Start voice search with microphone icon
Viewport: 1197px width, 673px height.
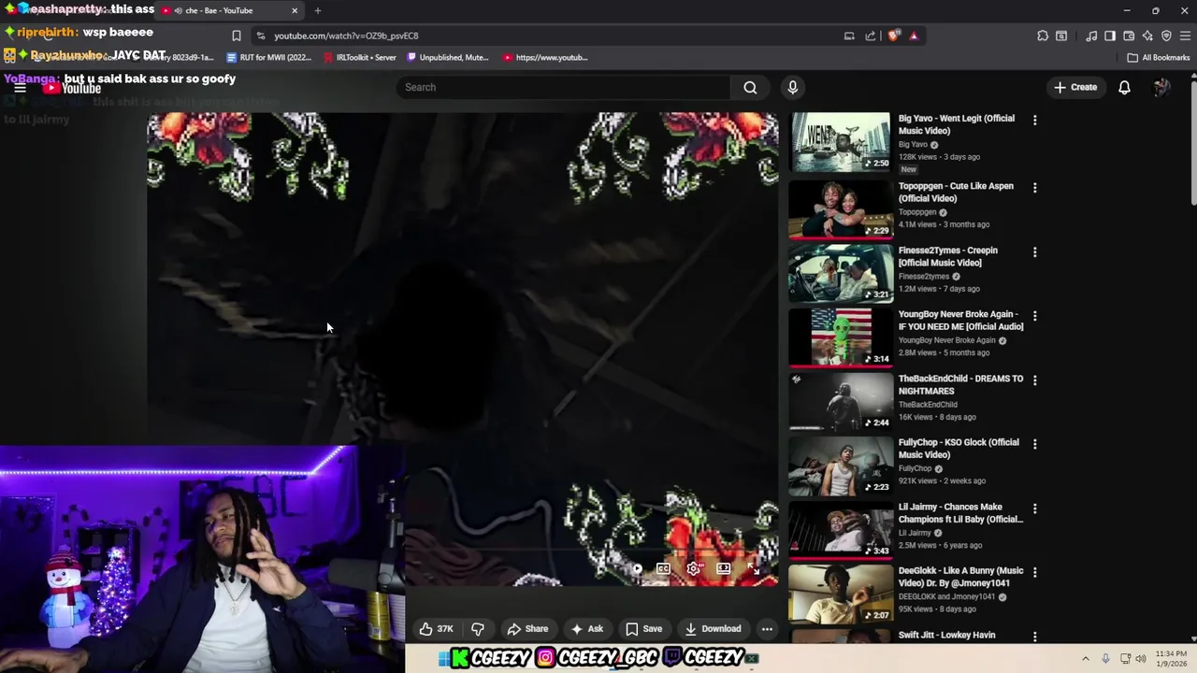click(x=792, y=87)
